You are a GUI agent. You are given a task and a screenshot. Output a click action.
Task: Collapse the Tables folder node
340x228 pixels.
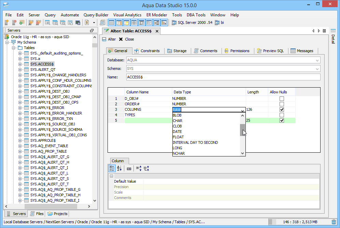pos(13,48)
